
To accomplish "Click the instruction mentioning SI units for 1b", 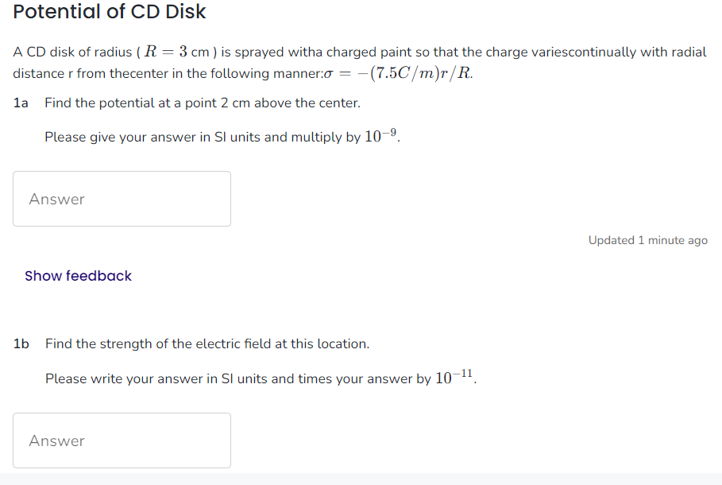I will [238, 378].
